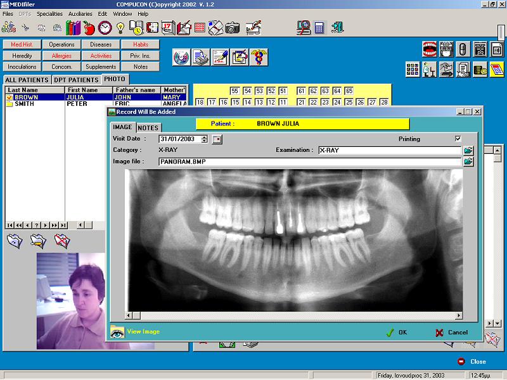Click the red apple toolbar icon
507x380 pixels.
89,28
